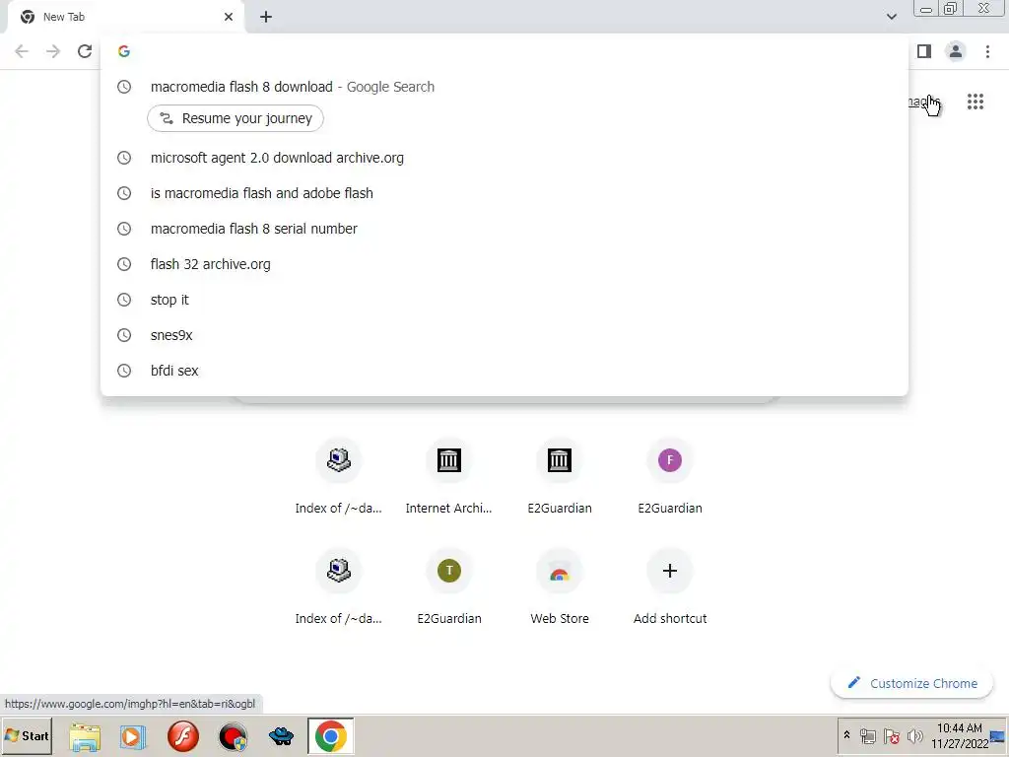Open the Chrome profile avatar
Image resolution: width=1009 pixels, height=757 pixels.
[956, 51]
